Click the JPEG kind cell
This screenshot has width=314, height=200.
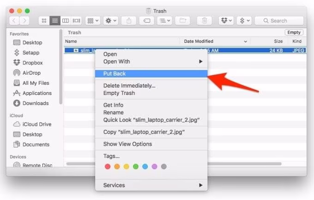click(298, 50)
